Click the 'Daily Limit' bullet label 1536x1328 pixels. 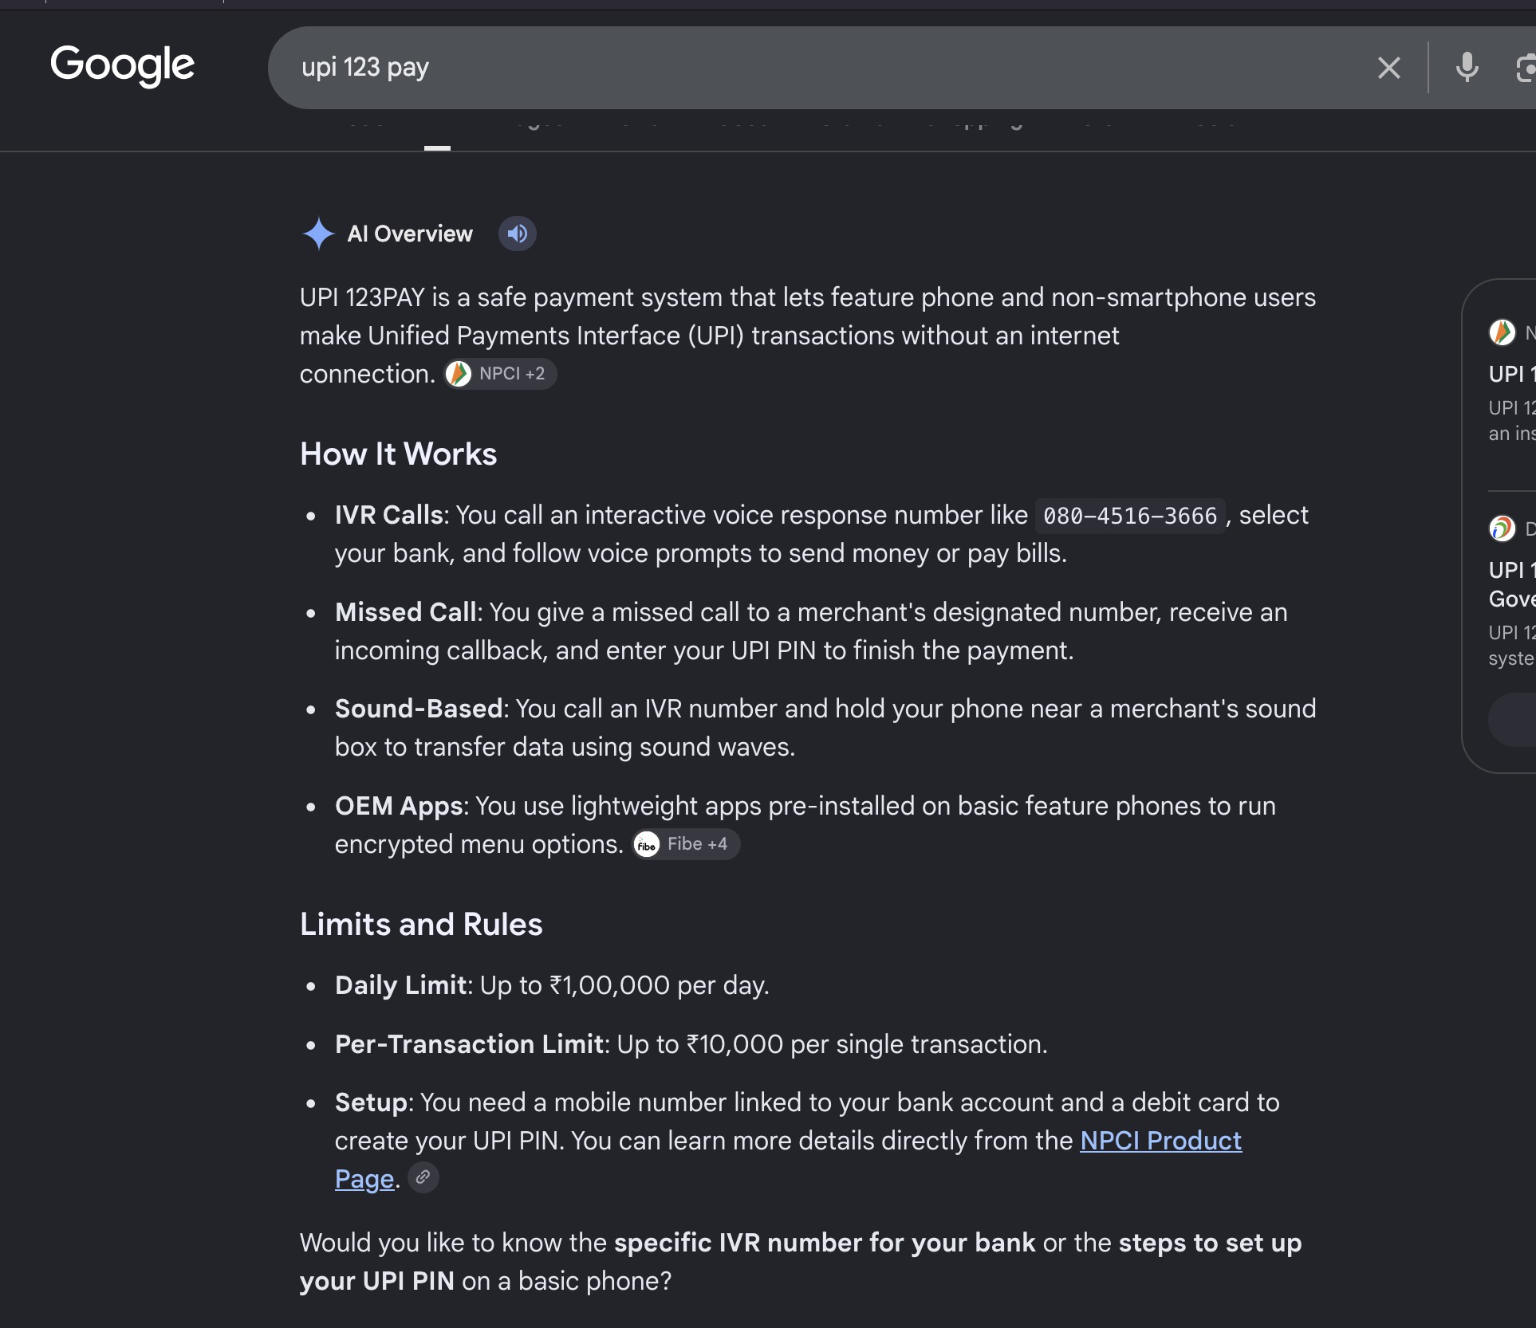click(400, 985)
